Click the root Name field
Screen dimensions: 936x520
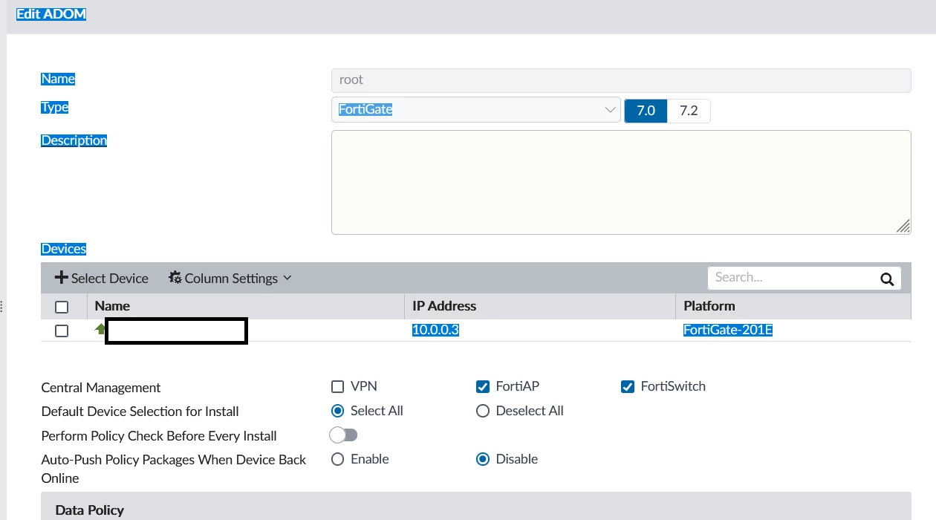click(x=621, y=80)
